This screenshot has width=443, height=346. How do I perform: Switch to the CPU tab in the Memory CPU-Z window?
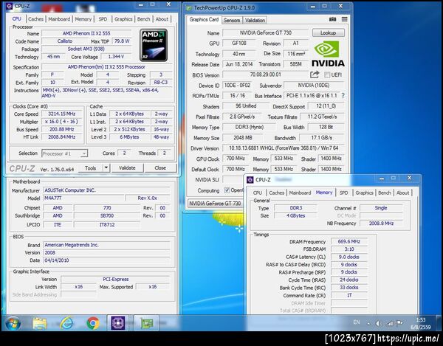(x=258, y=193)
